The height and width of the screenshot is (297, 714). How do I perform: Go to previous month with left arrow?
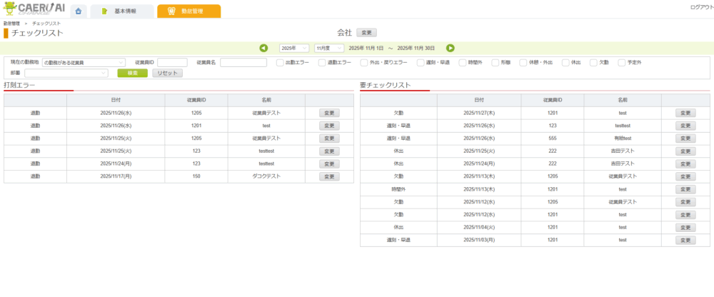[x=263, y=48]
